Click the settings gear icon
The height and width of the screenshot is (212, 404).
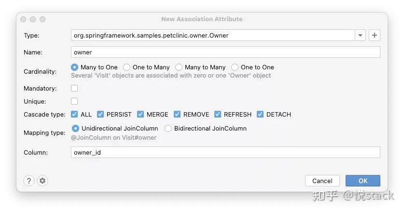[42, 181]
